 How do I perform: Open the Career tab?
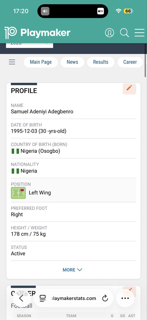click(x=130, y=62)
